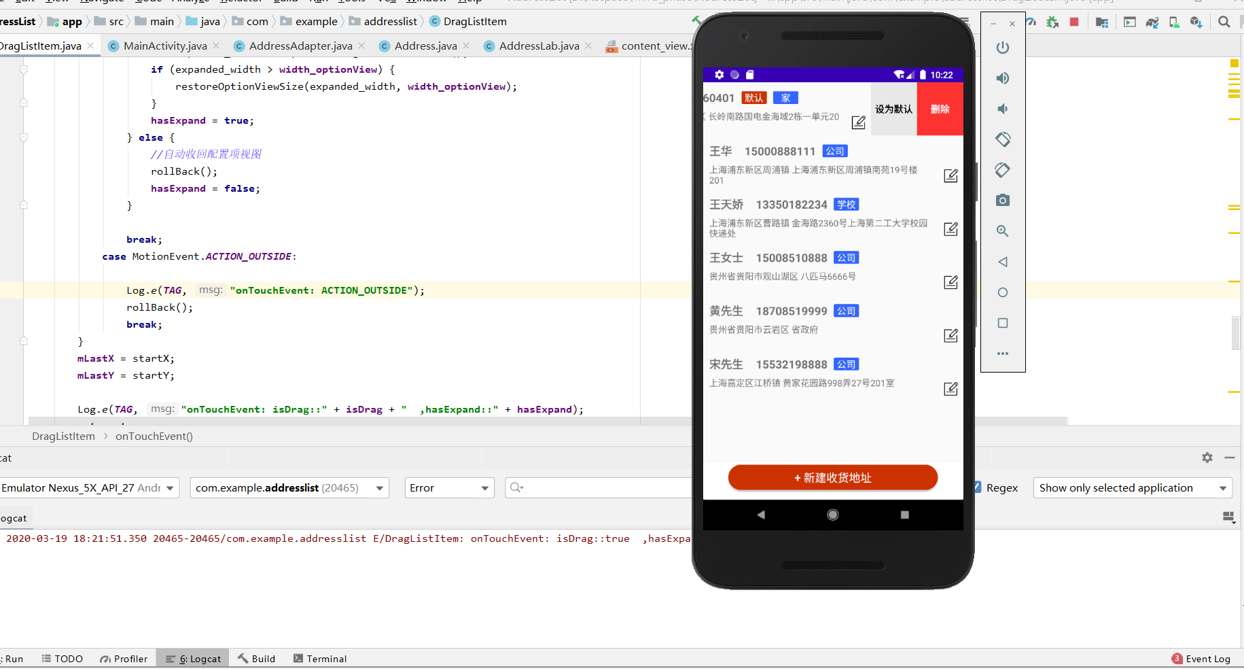Viewport: 1244px width, 669px height.
Task: Edit the swiped first address entry
Action: [858, 122]
